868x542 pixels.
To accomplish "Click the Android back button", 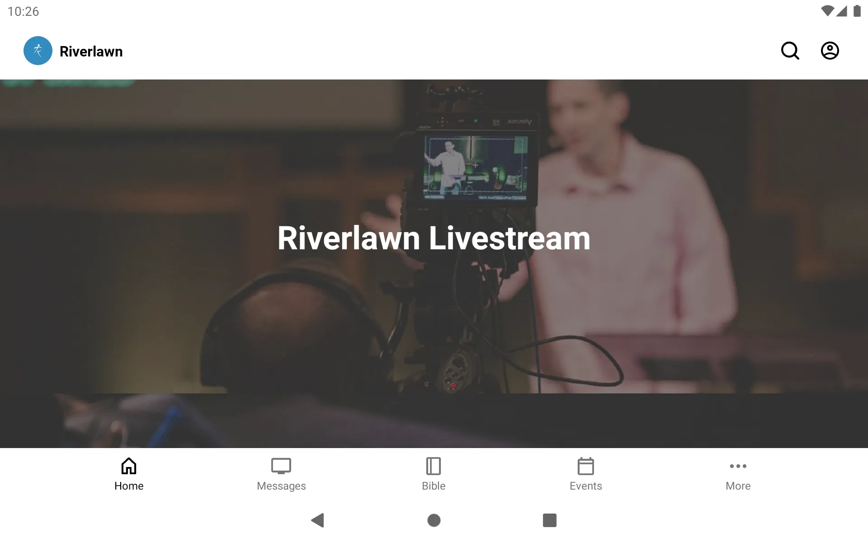I will click(x=317, y=520).
